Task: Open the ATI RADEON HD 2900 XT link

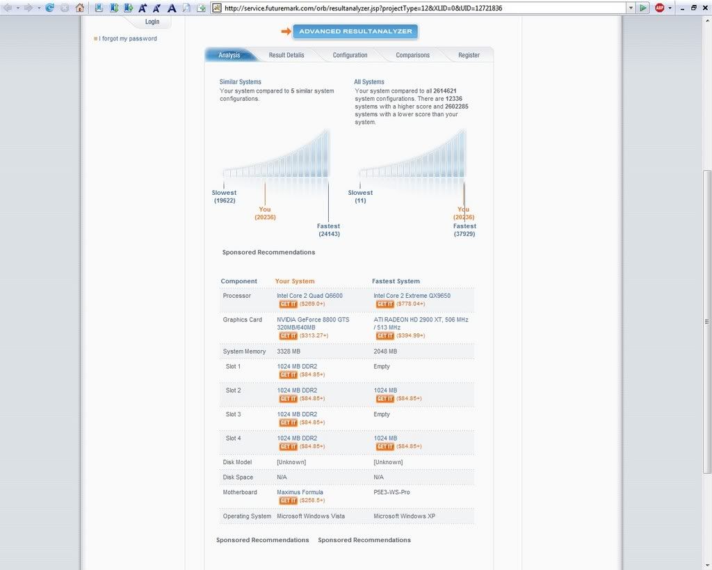Action: (421, 323)
